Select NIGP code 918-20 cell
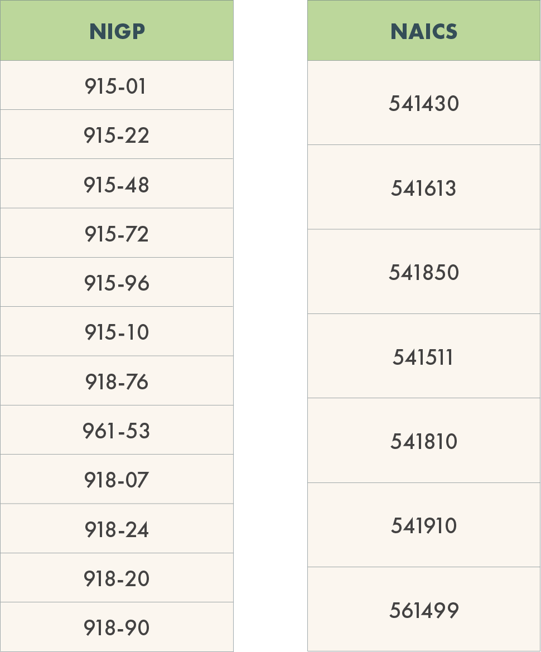Screen dimensions: 541x652 pyautogui.click(x=117, y=578)
